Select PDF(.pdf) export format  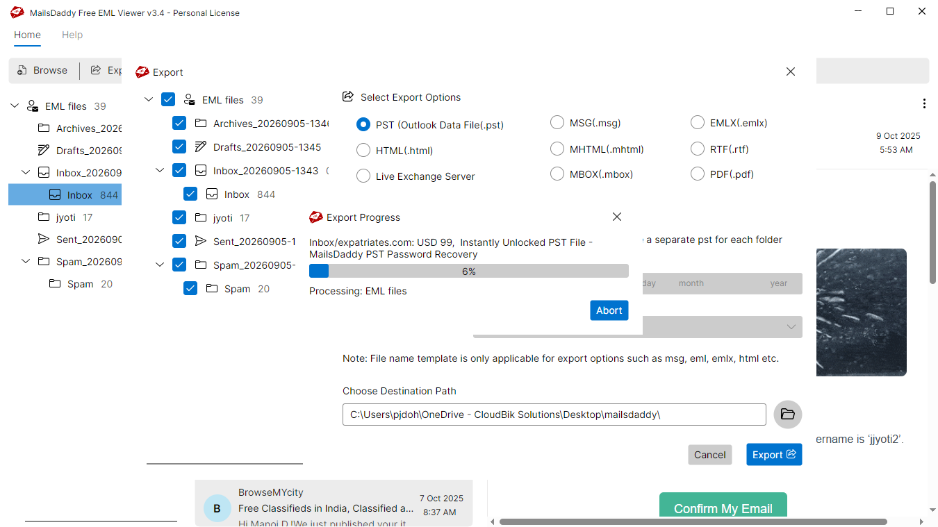(698, 174)
